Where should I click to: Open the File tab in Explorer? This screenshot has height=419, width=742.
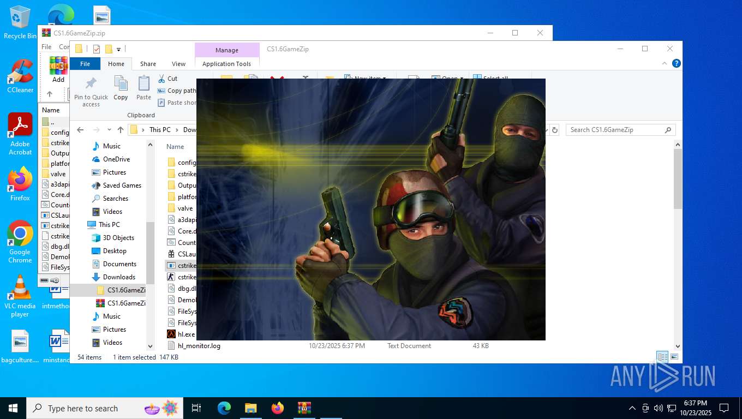point(85,64)
